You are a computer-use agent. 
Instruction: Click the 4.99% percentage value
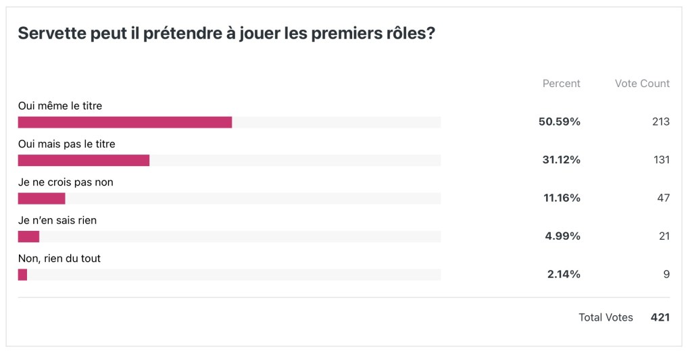562,236
